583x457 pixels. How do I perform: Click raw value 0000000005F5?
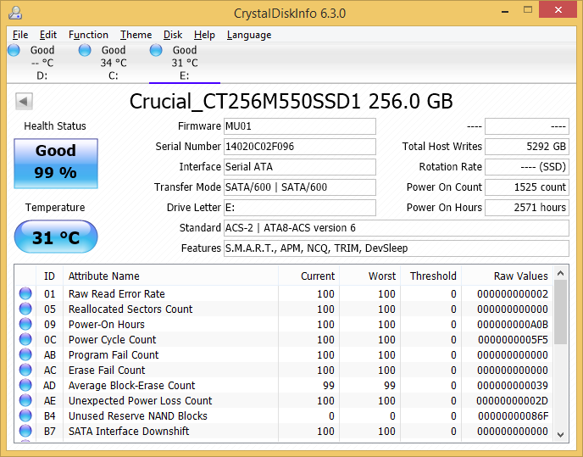[x=513, y=340]
